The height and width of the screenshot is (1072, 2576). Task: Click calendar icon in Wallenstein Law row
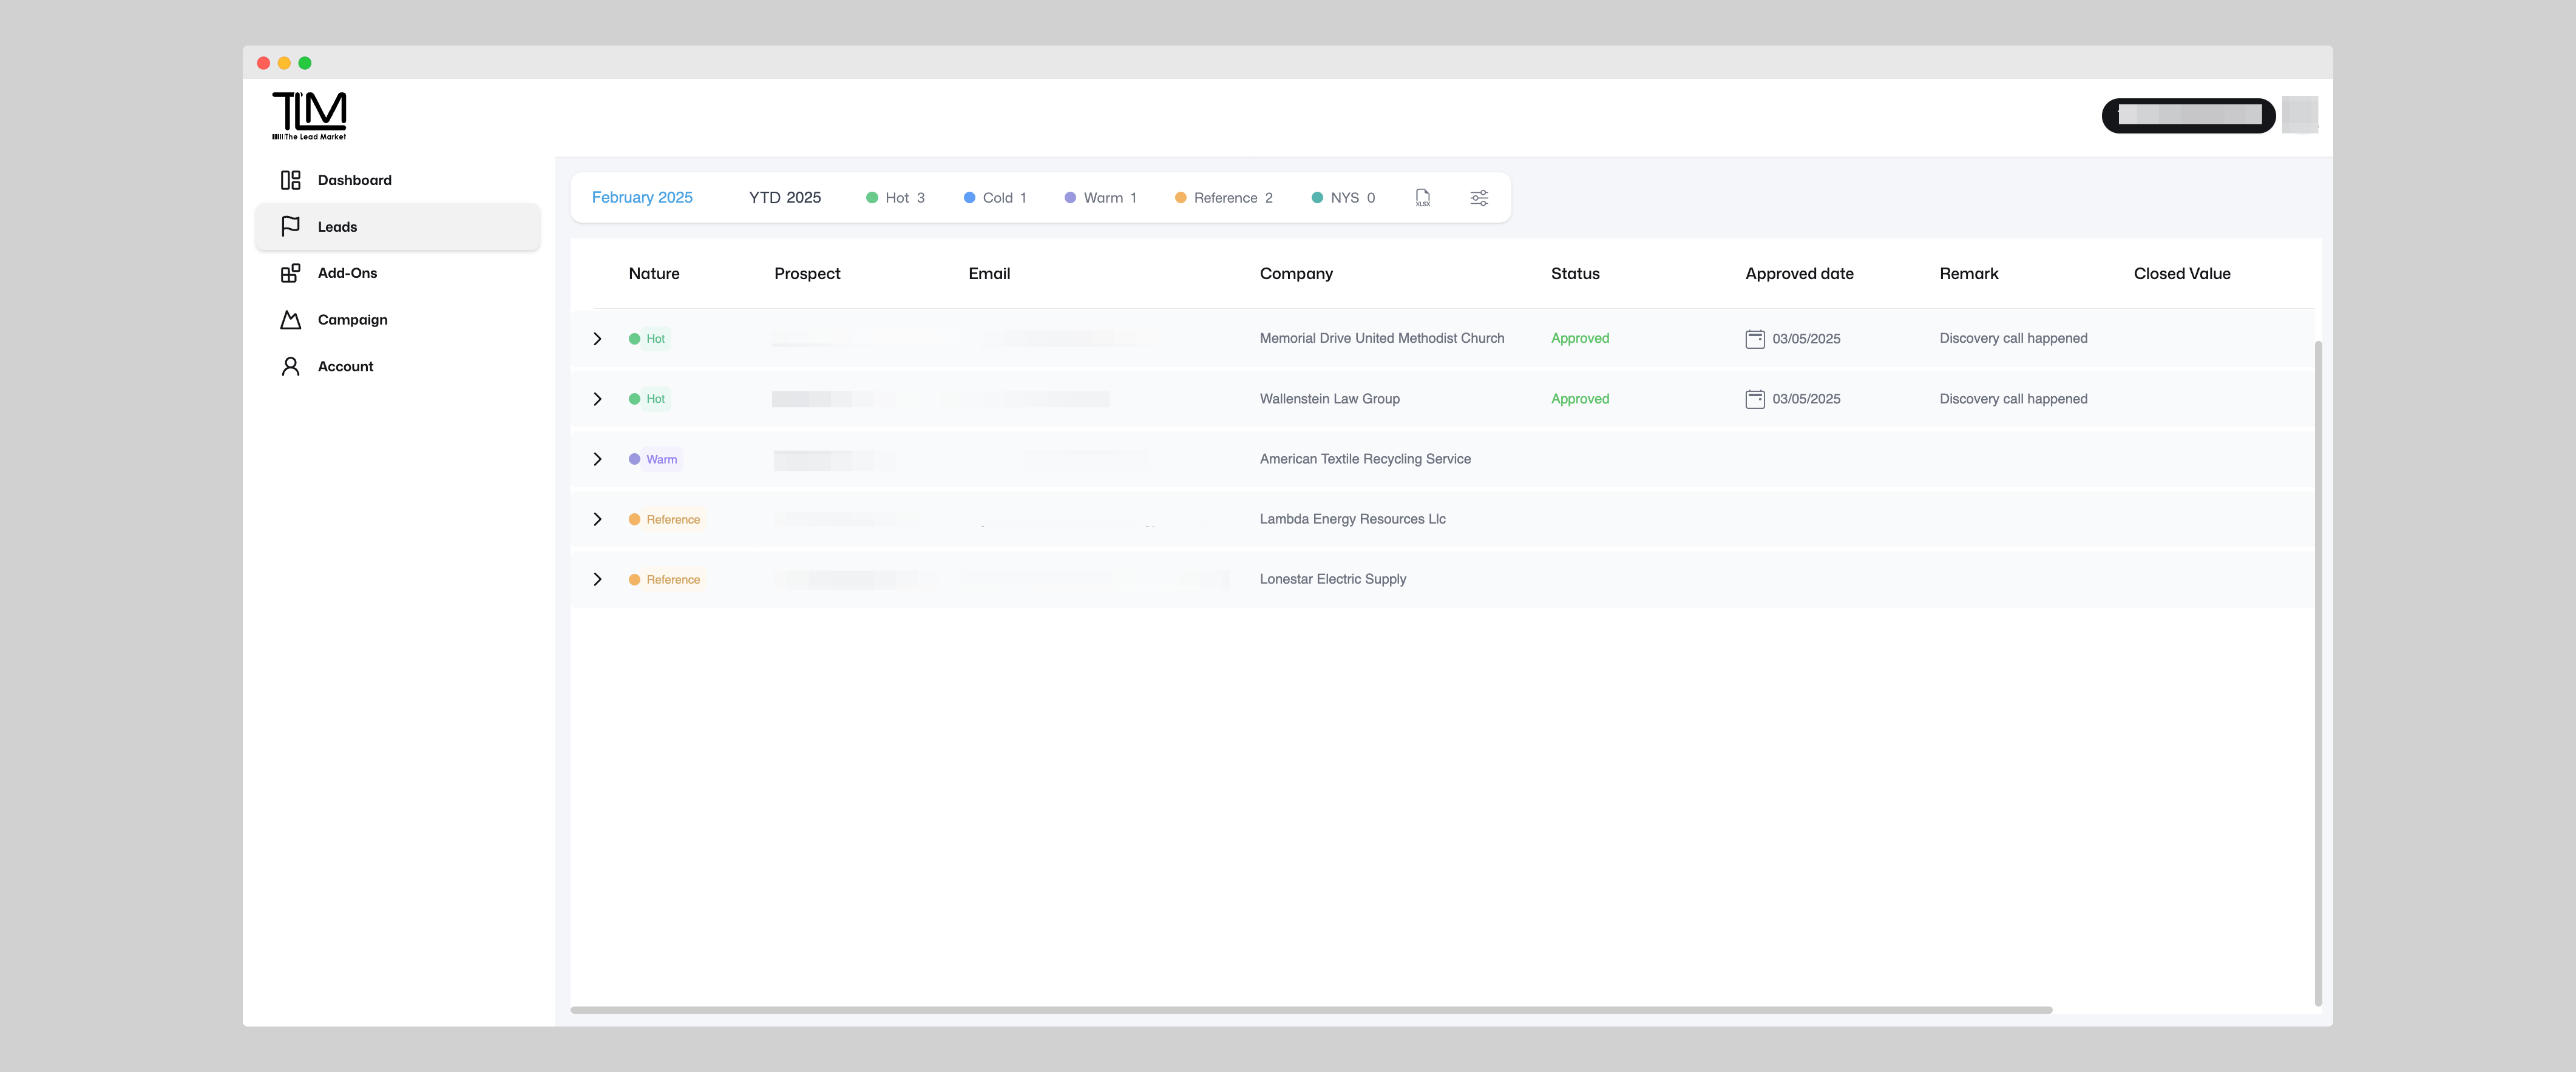pyautogui.click(x=1754, y=399)
